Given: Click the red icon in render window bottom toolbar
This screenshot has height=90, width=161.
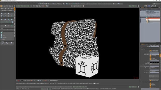Looking at the screenshot, I should coord(19,80).
